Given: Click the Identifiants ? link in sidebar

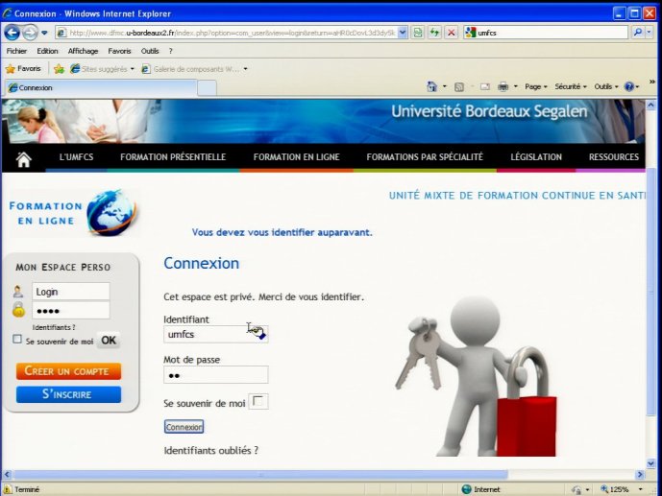Looking at the screenshot, I should click(54, 327).
